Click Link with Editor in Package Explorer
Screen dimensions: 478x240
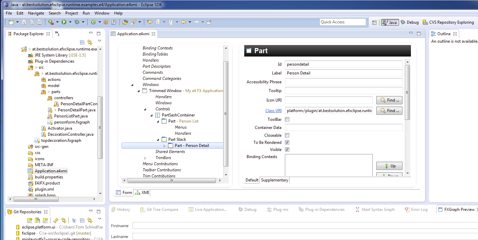[x=90, y=42]
